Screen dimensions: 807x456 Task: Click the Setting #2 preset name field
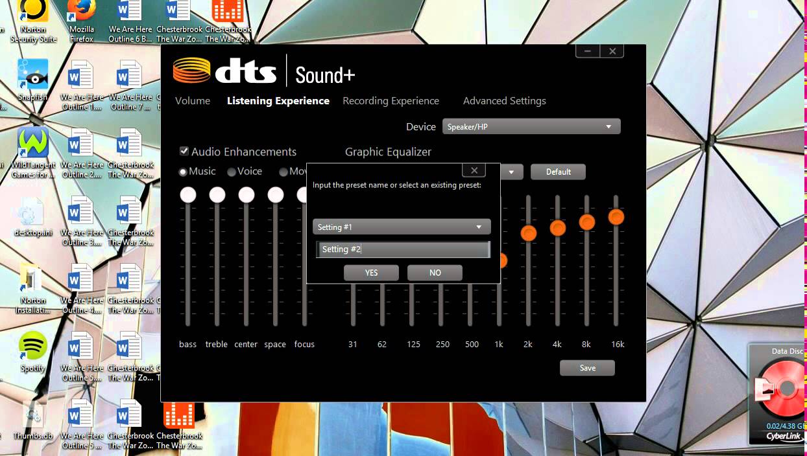(402, 249)
